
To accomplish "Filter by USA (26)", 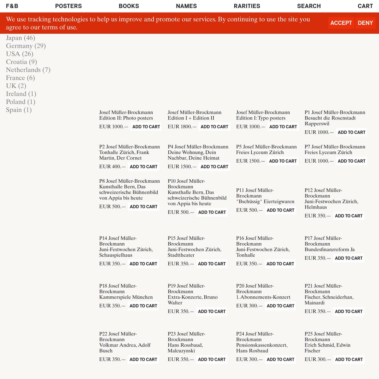I will [20, 54].
